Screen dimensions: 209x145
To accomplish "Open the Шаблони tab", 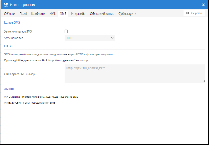I will [x=38, y=14].
